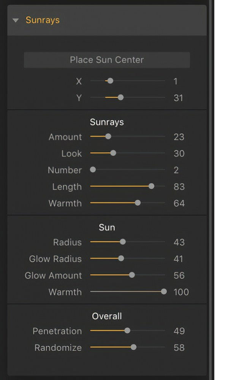
Task: Click the X position slider handle
Action: point(110,81)
